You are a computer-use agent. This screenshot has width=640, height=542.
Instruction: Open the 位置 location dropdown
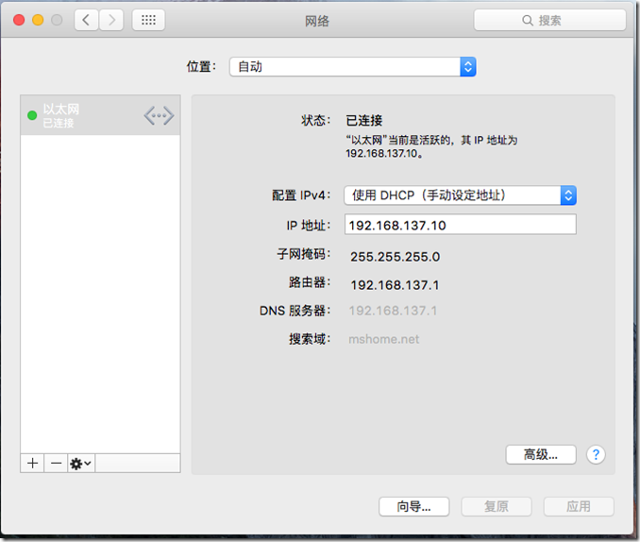tap(352, 67)
